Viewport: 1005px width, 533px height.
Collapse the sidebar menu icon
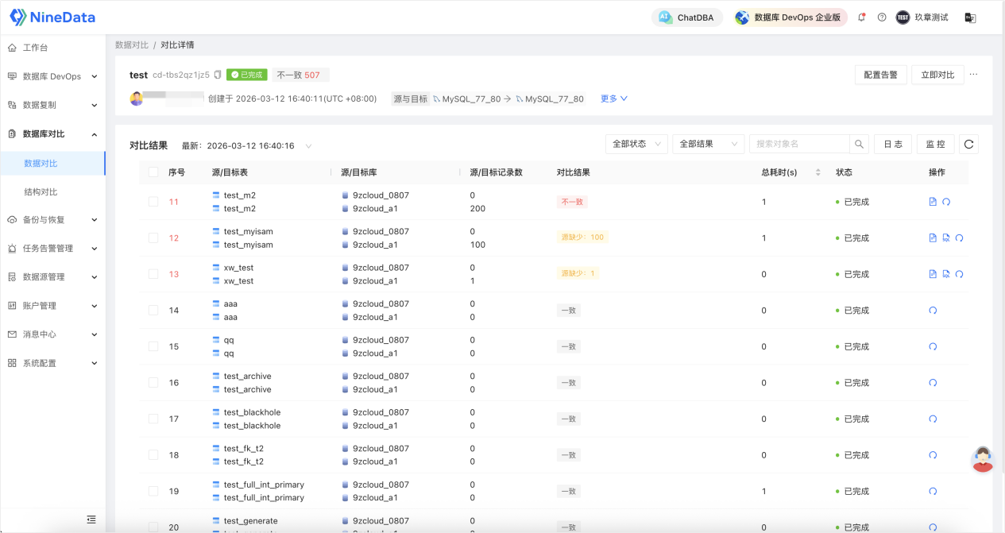[91, 519]
